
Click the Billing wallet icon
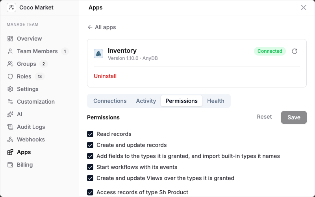point(10,165)
